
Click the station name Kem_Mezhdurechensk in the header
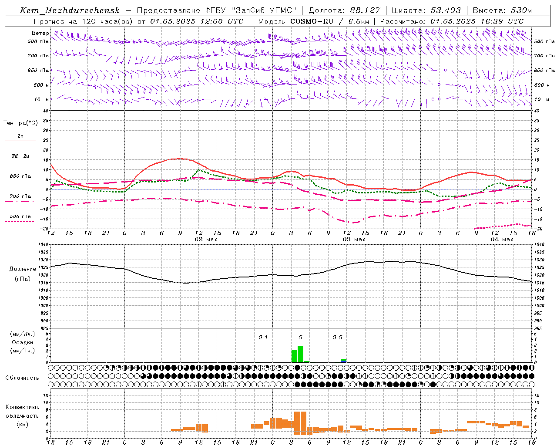click(x=70, y=10)
